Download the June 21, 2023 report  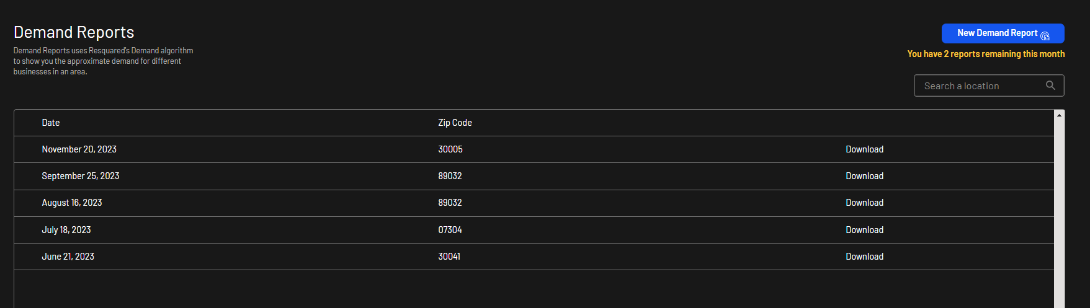(x=864, y=257)
